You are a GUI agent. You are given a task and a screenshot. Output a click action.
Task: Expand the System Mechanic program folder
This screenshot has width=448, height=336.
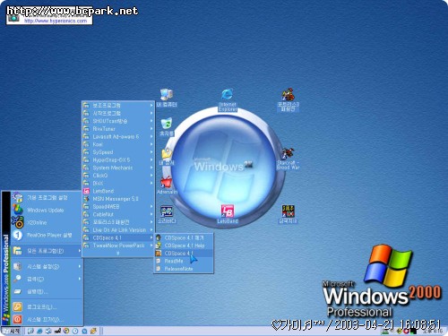tap(118, 168)
